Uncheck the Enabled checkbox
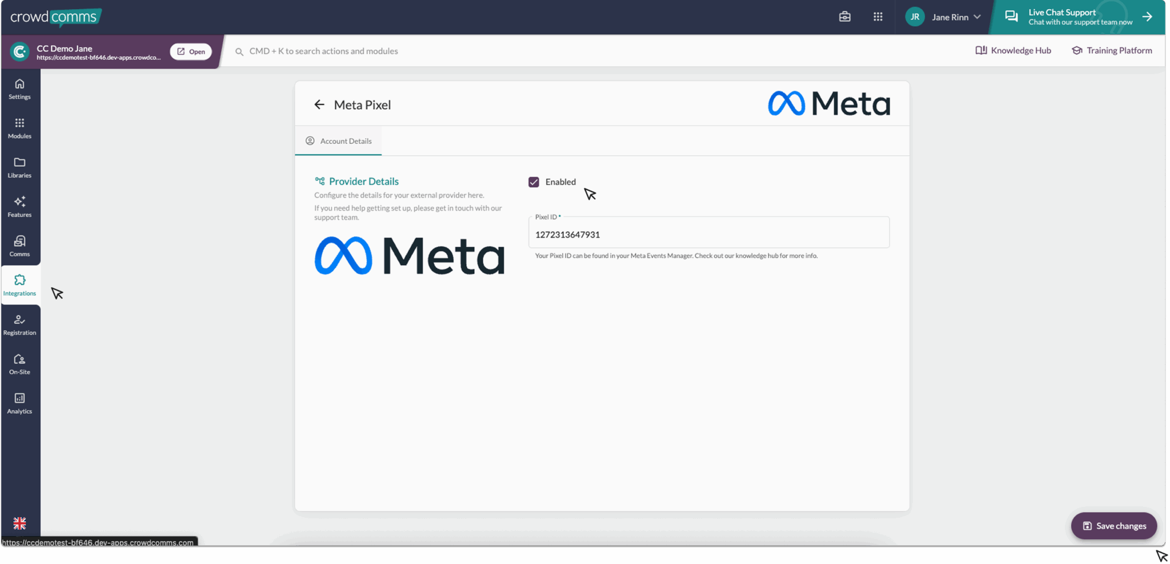Image resolution: width=1170 pixels, height=564 pixels. coord(534,182)
